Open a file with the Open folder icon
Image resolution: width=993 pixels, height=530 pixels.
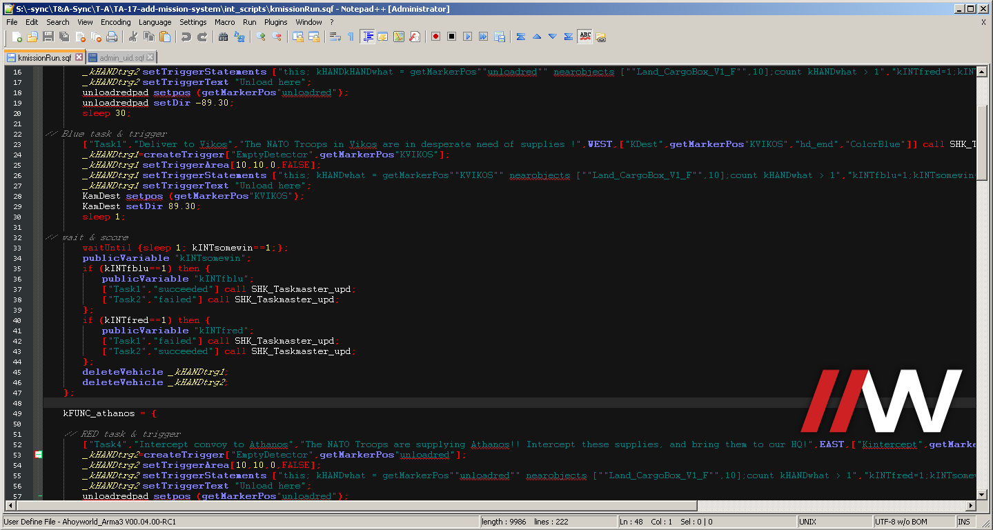click(32, 36)
